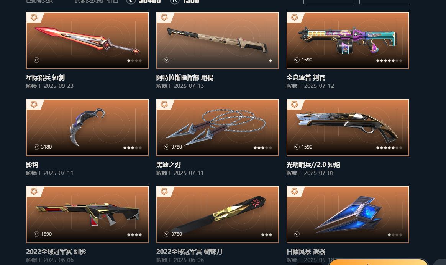This screenshot has height=265, width=446.
Task: Open the 日耀风暴 遗器 blue blade thumbnail
Action: click(348, 215)
